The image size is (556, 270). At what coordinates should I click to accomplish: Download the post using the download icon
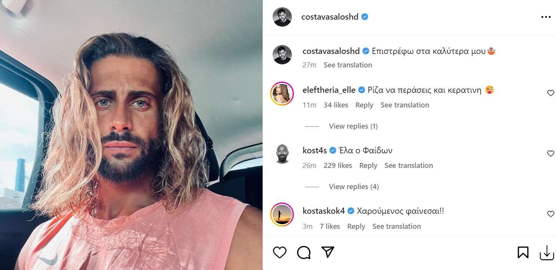click(x=546, y=253)
